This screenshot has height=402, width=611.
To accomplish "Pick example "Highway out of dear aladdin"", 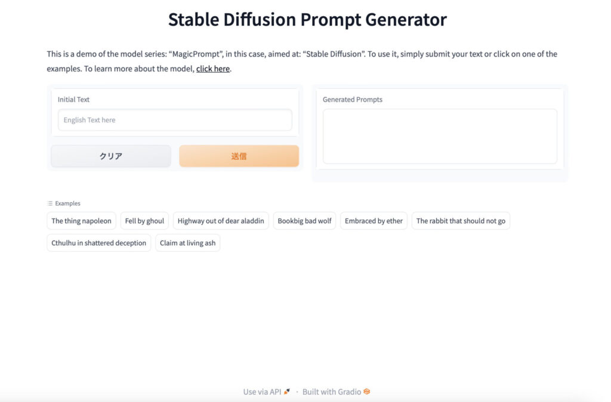I will tap(221, 221).
